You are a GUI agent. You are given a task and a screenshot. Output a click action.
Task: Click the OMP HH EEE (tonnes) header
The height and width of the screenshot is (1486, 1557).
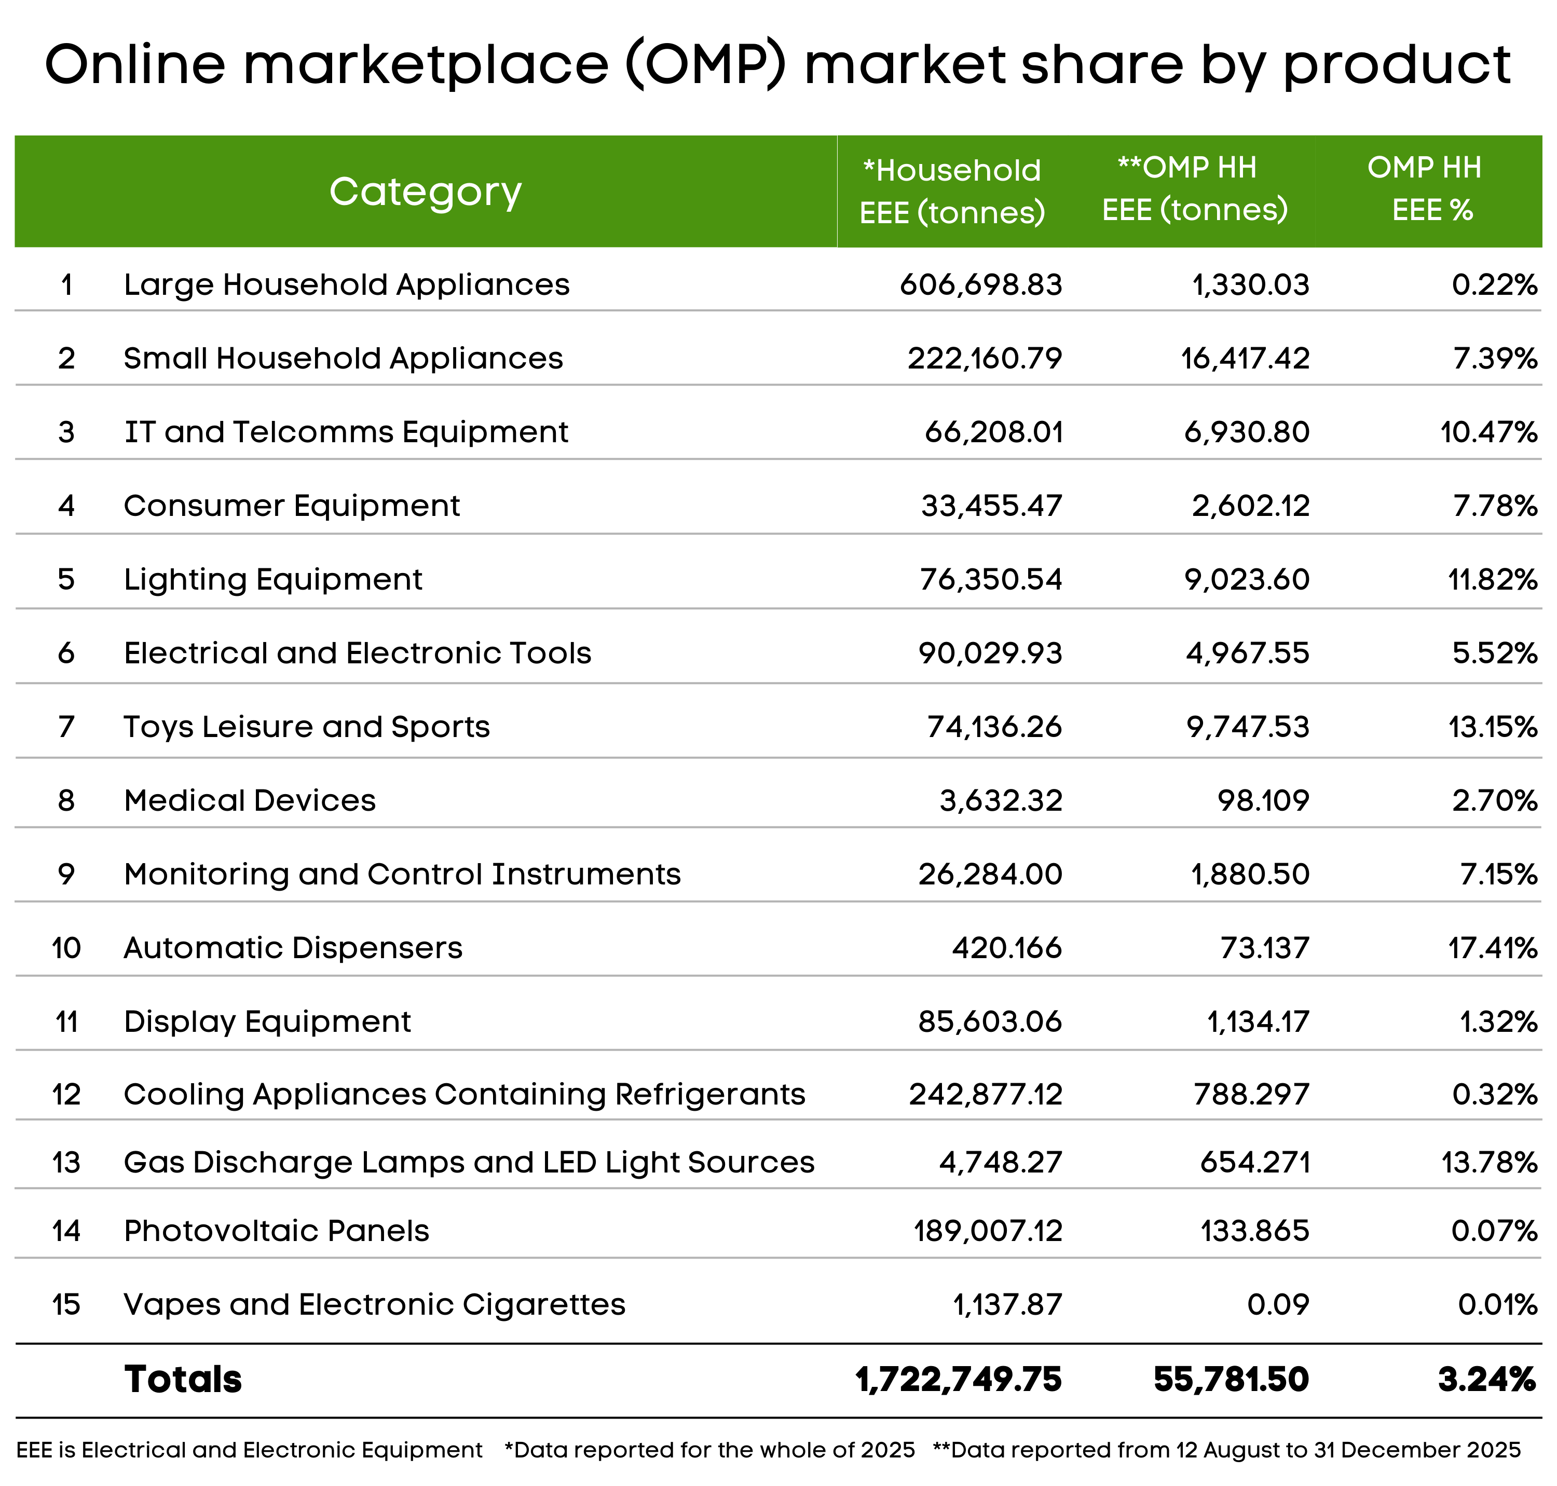(x=1194, y=189)
